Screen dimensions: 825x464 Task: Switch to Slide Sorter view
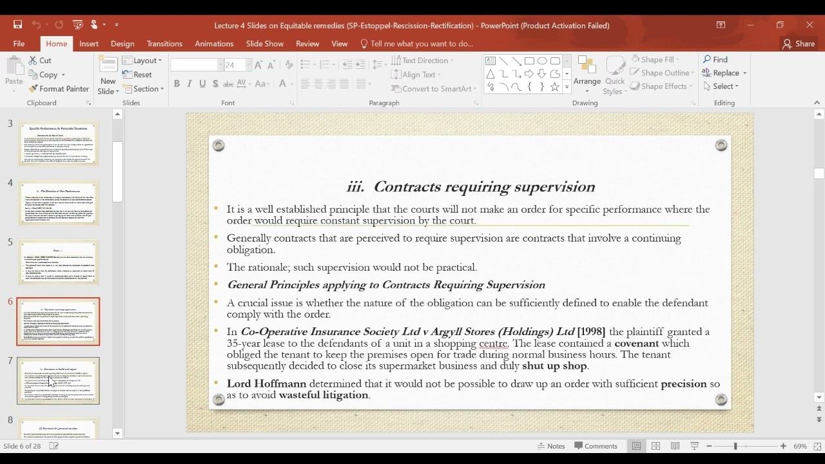655,446
